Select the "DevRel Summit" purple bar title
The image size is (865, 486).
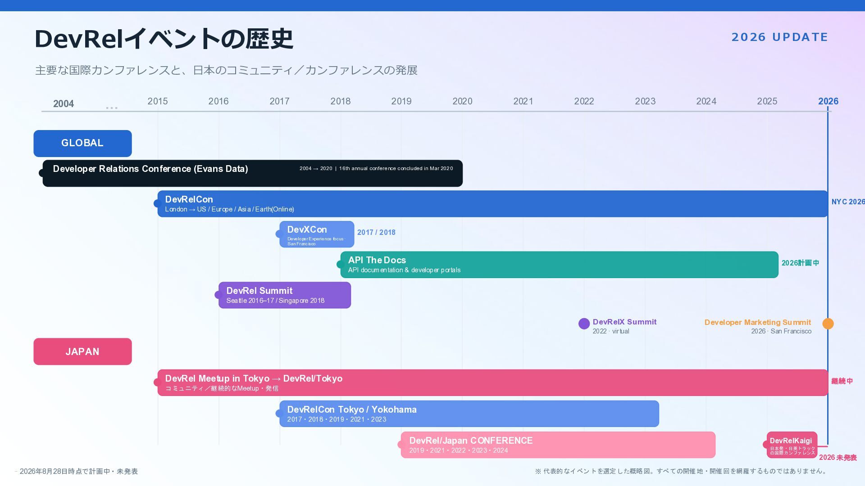(x=259, y=291)
